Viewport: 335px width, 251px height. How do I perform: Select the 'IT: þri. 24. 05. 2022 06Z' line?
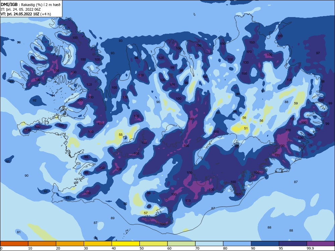pyautogui.click(x=21, y=9)
